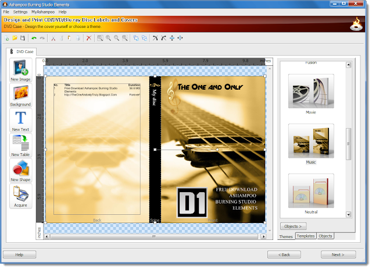The width and height of the screenshot is (372, 269).
Task: Click the Help button at the bottom
Action: [19, 255]
